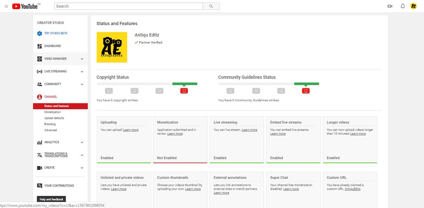Open the hamburger guide menu

pyautogui.click(x=6, y=6)
